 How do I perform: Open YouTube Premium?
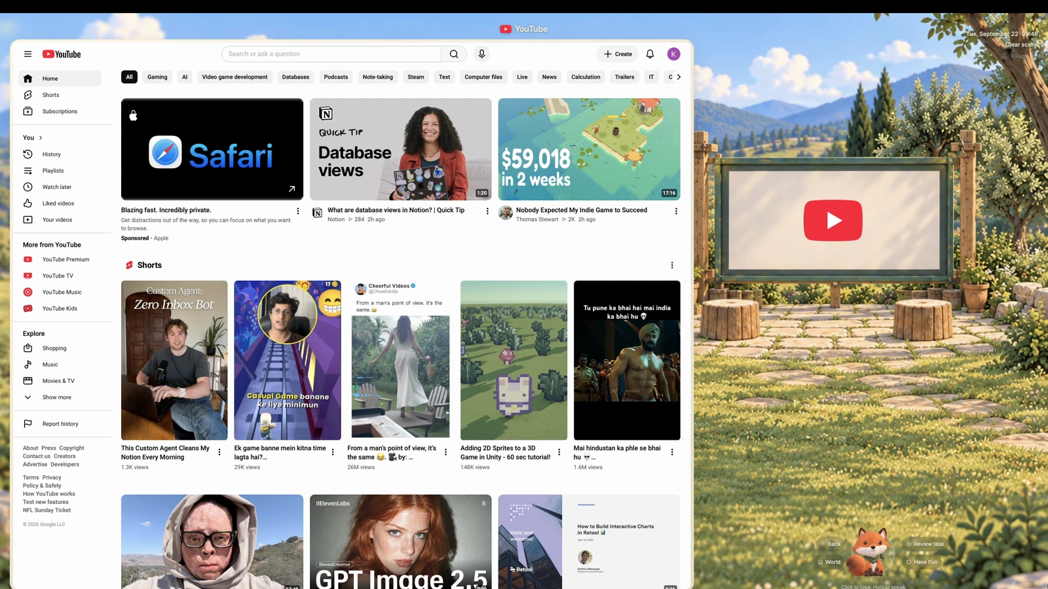click(x=60, y=260)
